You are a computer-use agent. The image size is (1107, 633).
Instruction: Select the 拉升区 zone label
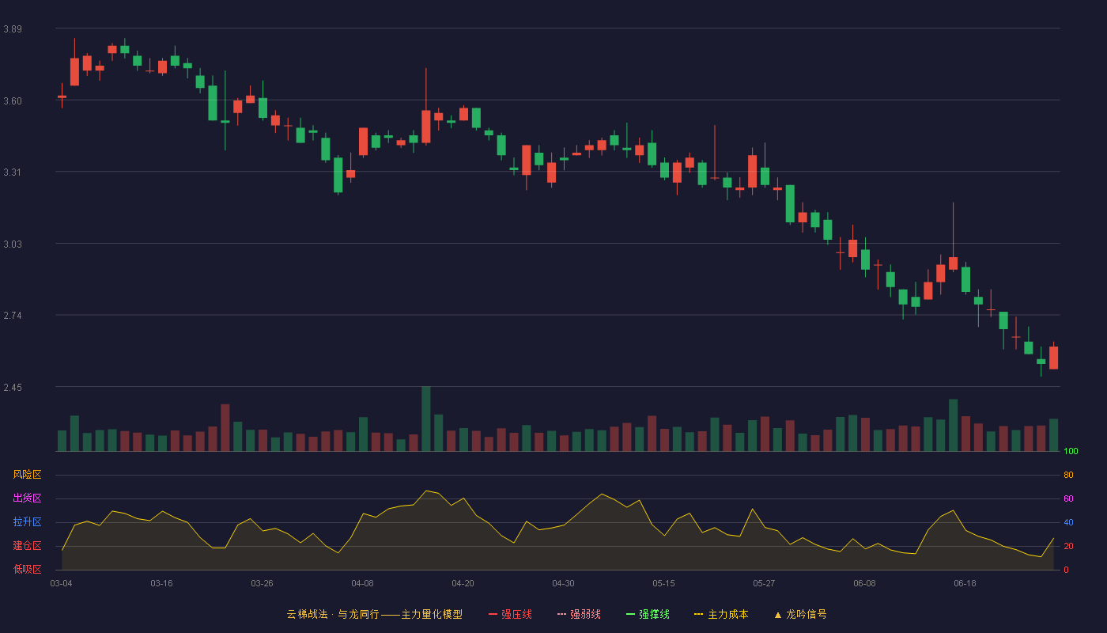[x=27, y=522]
